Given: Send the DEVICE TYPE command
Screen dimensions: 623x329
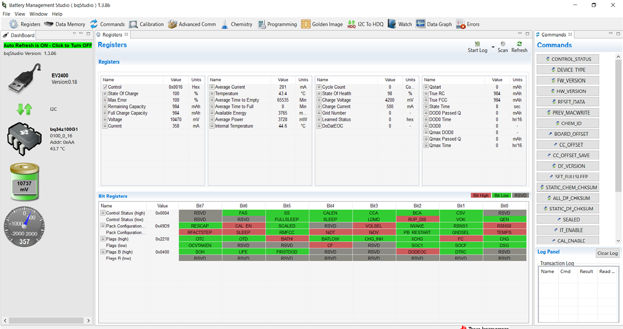Looking at the screenshot, I should (x=568, y=70).
